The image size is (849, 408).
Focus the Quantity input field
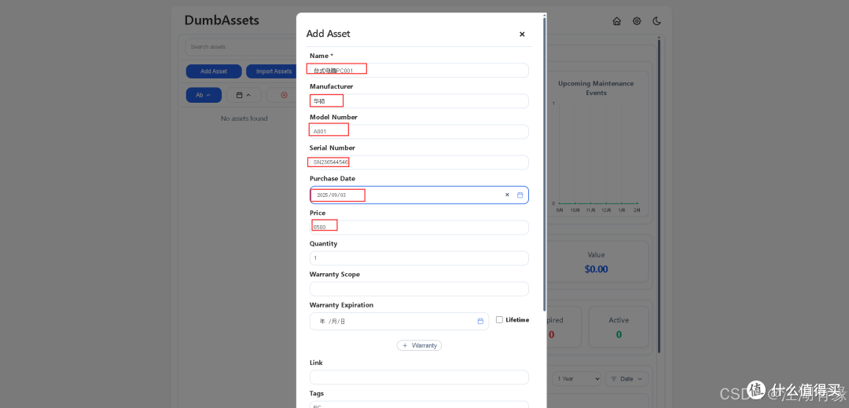pos(419,258)
